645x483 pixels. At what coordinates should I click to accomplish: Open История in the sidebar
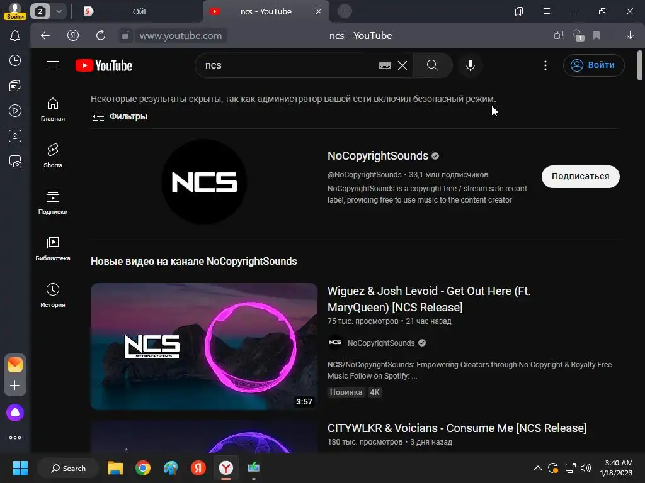tap(53, 295)
